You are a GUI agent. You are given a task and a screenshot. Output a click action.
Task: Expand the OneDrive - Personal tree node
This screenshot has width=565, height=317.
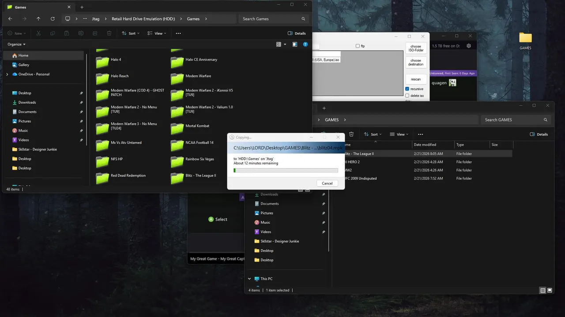pyautogui.click(x=7, y=74)
